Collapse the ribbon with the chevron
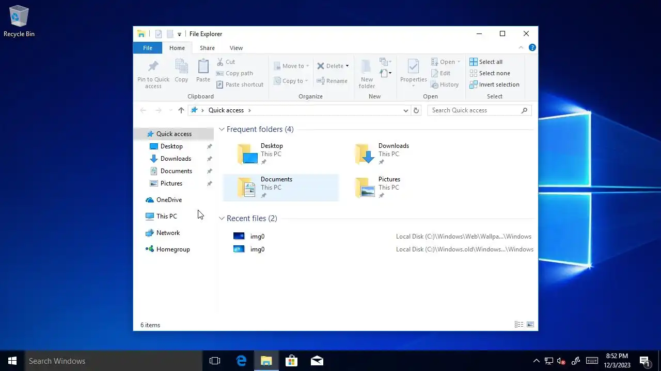 pos(521,47)
